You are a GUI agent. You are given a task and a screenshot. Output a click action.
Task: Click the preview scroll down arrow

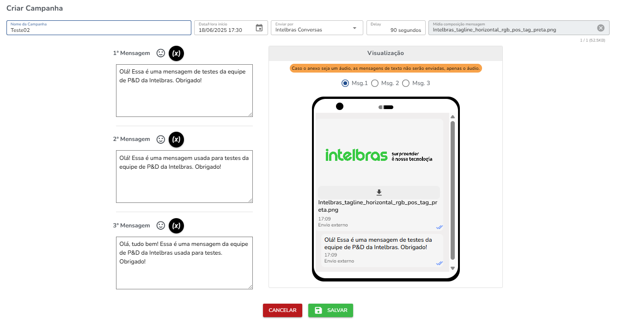click(x=453, y=268)
